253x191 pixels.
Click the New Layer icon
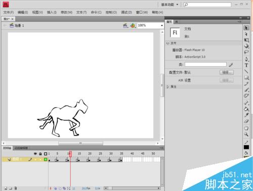tap(6, 188)
